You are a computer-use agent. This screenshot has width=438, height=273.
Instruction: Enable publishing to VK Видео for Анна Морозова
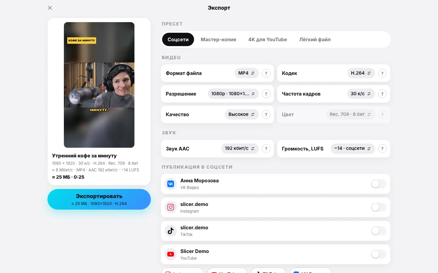pos(379,184)
